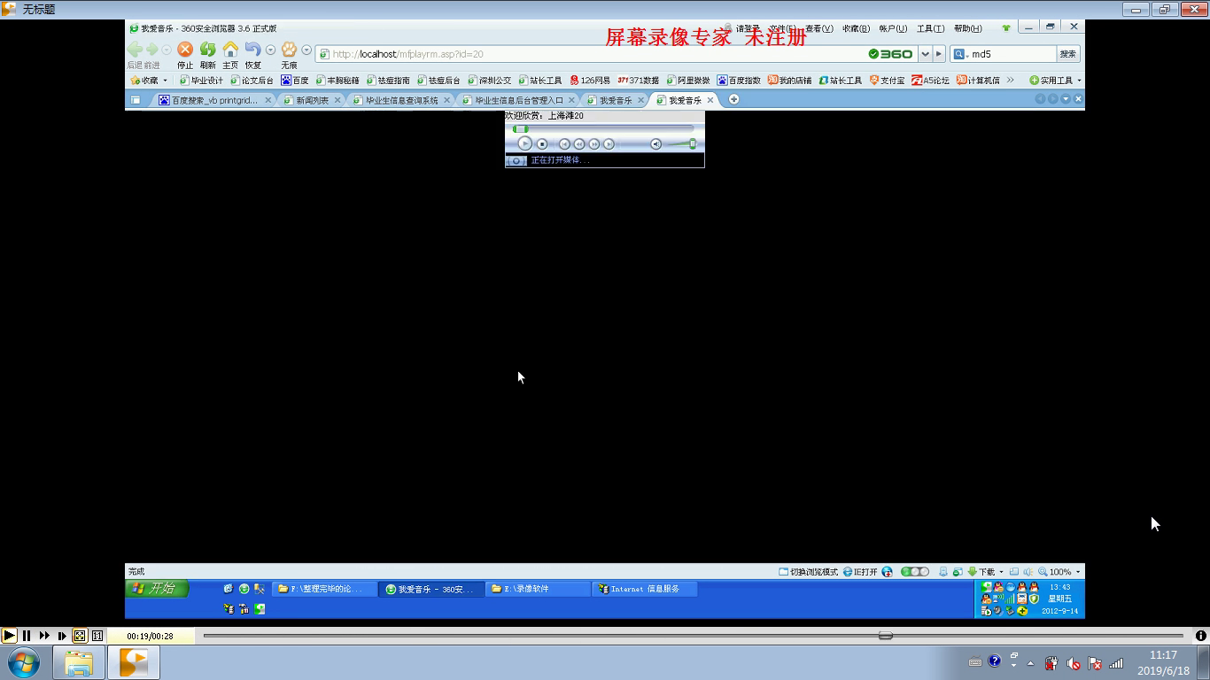Viewport: 1210px width, 680px height.
Task: Click the 1:1 original size button
Action: point(97,635)
